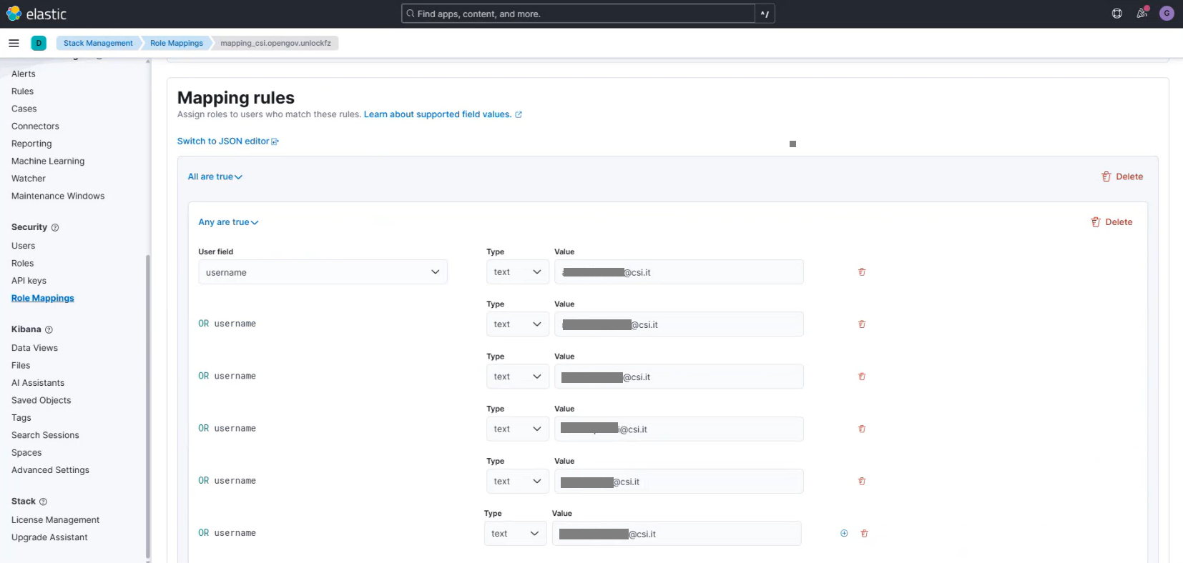
Task: Open Spaces under Kibana
Action: [x=26, y=453]
